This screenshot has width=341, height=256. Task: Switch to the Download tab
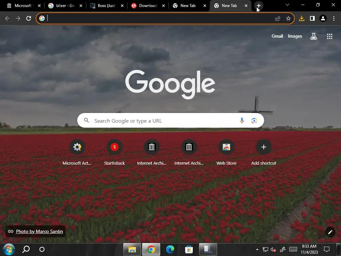click(148, 6)
